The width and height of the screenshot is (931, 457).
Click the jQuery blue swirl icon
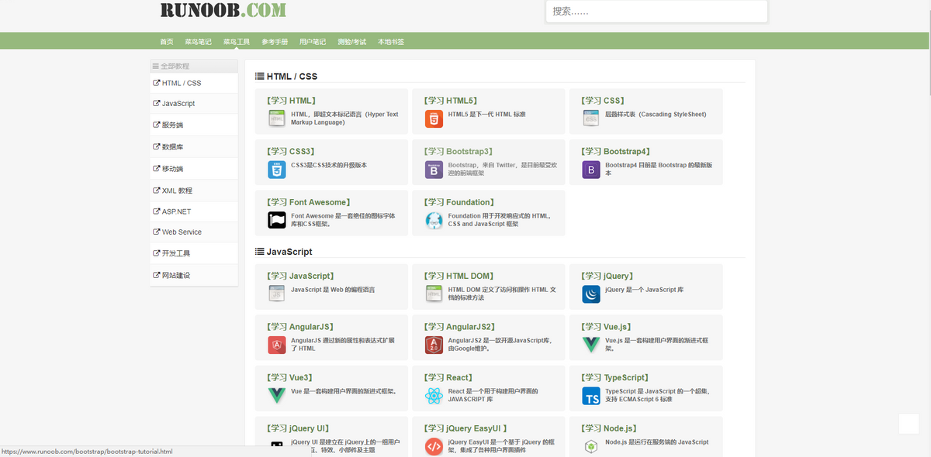(591, 294)
